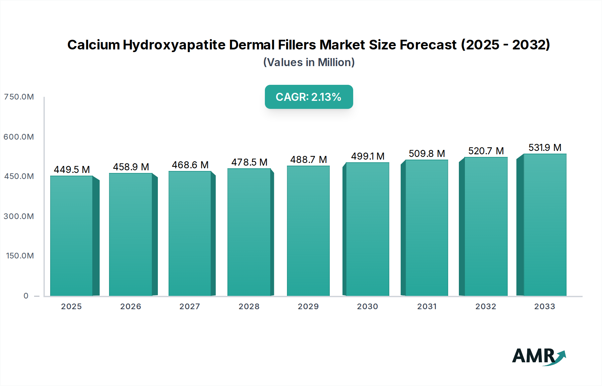Select the 0 label on the y-axis

(26, 296)
